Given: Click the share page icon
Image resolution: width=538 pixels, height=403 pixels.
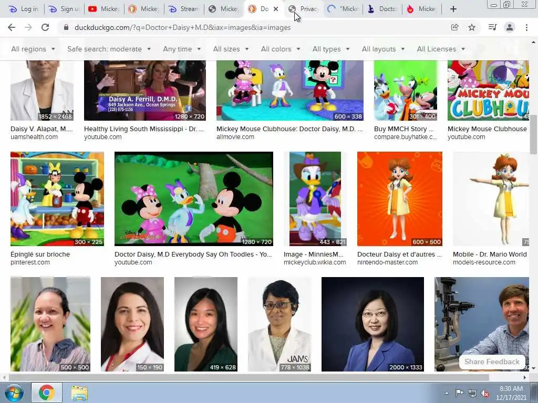Looking at the screenshot, I should 455,27.
